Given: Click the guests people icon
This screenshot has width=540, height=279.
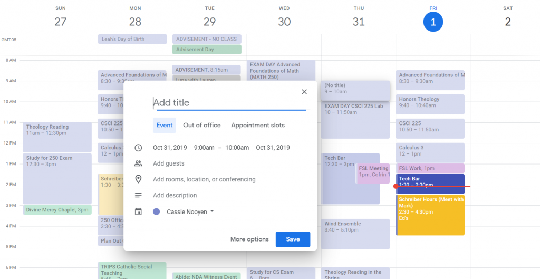Looking at the screenshot, I should pyautogui.click(x=138, y=163).
